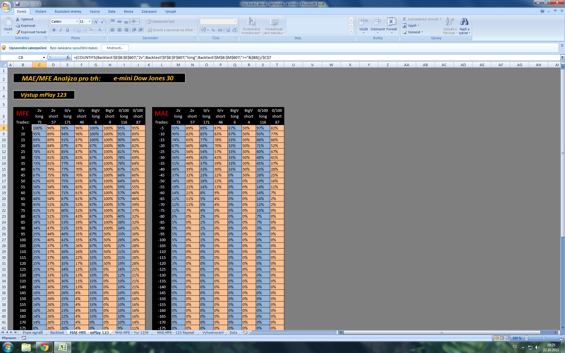
Task: Click the Formátovat jako tabulku icon
Action: pos(274,21)
